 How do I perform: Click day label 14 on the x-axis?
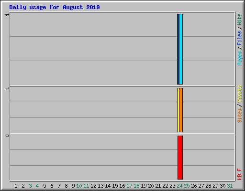pos(108,186)
